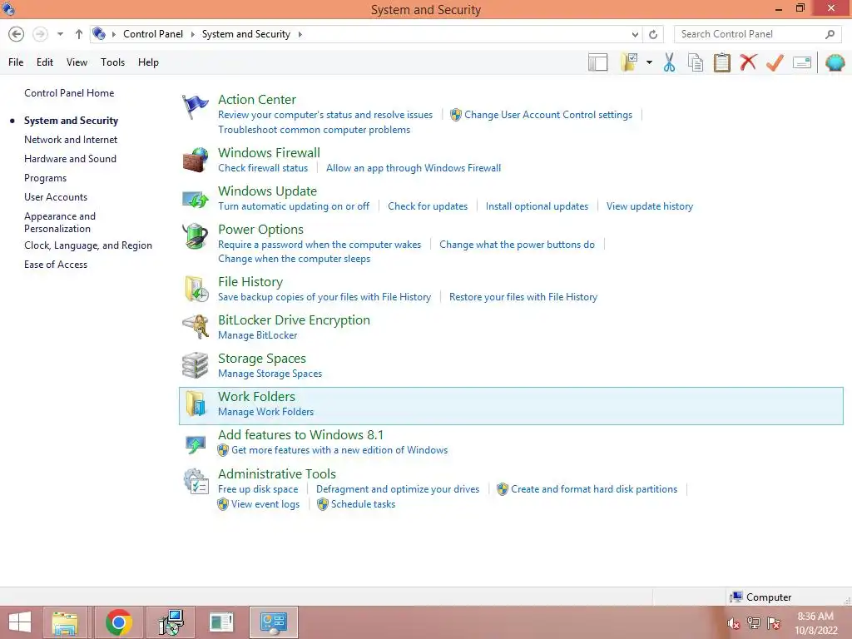Click the red X Delete toolbar icon
852x639 pixels.
point(748,62)
